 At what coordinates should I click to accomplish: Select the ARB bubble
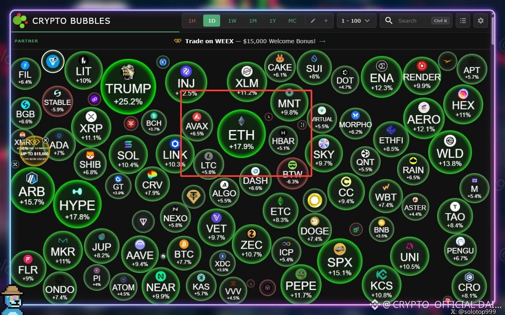point(32,190)
